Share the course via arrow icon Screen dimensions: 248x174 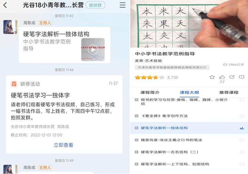(x=232, y=77)
